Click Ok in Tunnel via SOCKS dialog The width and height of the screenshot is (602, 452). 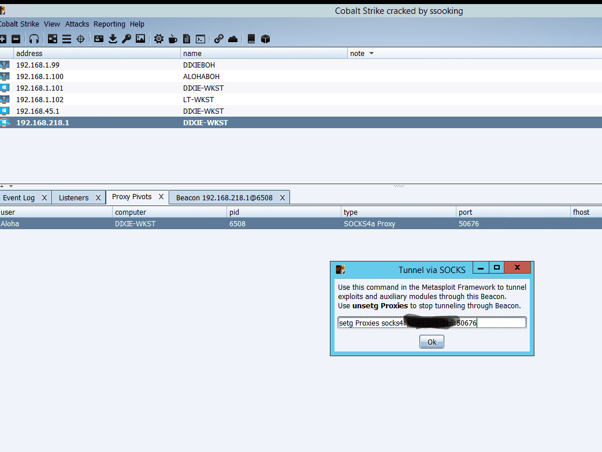click(432, 342)
